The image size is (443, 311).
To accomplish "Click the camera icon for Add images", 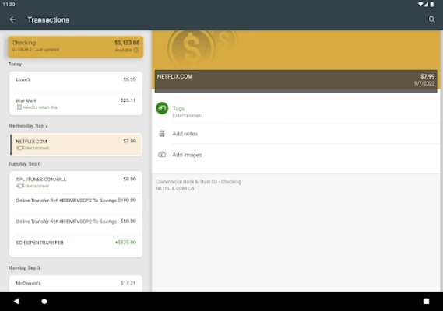I will coord(162,155).
